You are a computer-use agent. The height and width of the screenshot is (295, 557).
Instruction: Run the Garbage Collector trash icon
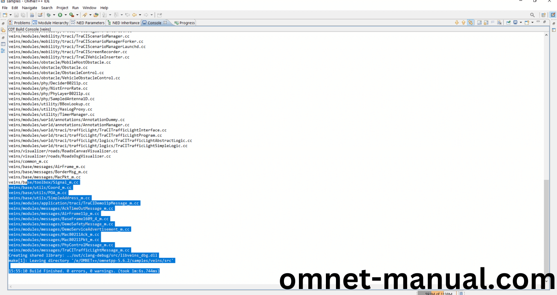tap(461, 294)
